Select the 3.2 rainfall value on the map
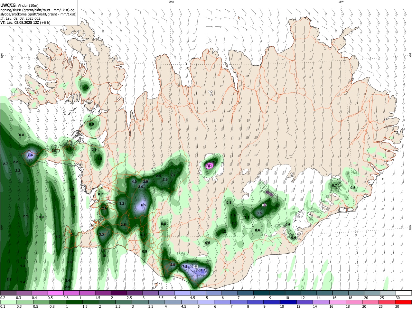The height and width of the screenshot is (309, 412). (122, 203)
